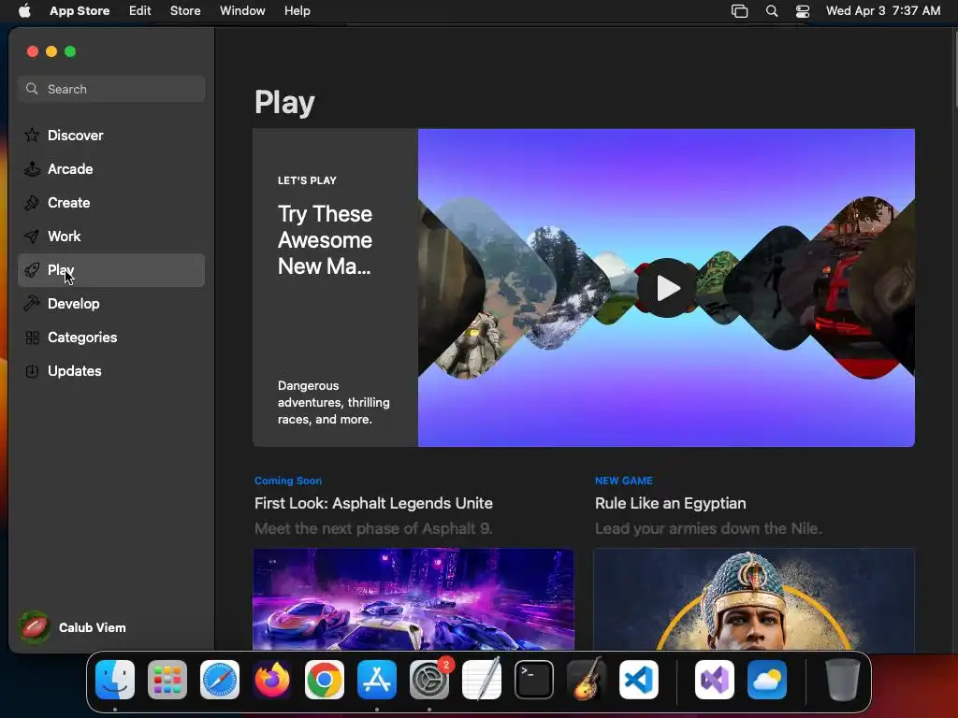Image resolution: width=958 pixels, height=718 pixels.
Task: Open First Look: Asphalt Legends Unite
Action: click(373, 503)
